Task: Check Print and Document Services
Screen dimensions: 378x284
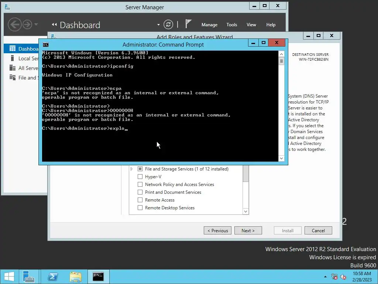Action: [x=140, y=192]
